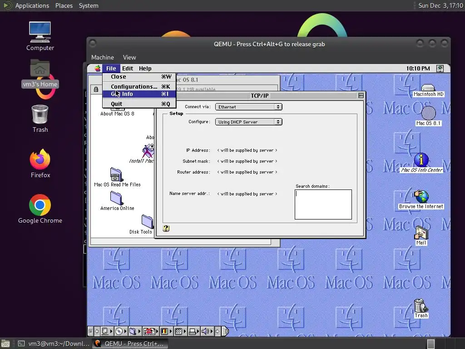This screenshot has width=465, height=349.
Task: Open the QEMU Machine menu
Action: 102,57
